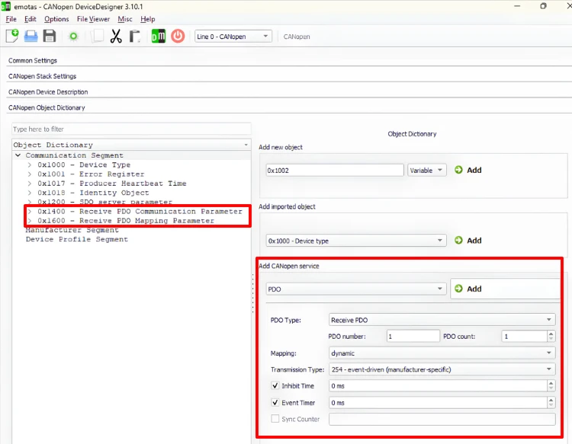Click green arrow icon beside Add imported object
Viewport: 572px width, 444px height.
[x=458, y=240]
